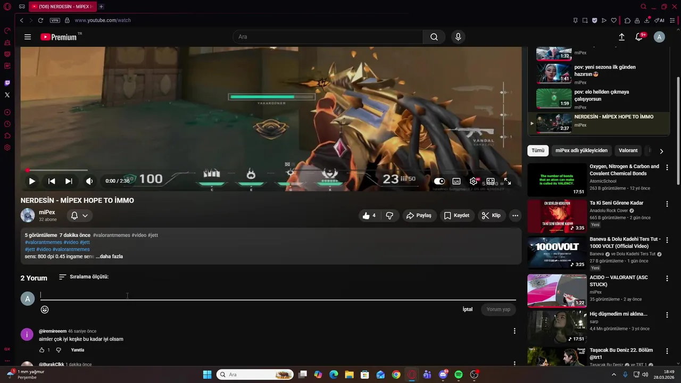
Task: Click Yanıtla under iremireeem comment
Action: click(78, 350)
